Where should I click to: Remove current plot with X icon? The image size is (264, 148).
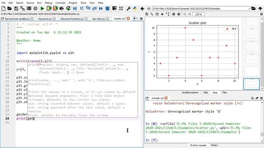click(162, 14)
